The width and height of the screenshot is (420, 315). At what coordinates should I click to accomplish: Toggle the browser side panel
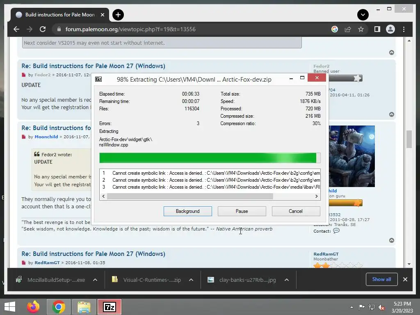coord(377,29)
